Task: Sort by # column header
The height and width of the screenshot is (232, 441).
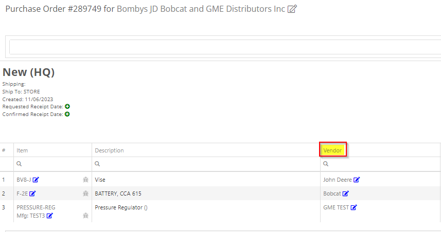Action: coord(4,150)
